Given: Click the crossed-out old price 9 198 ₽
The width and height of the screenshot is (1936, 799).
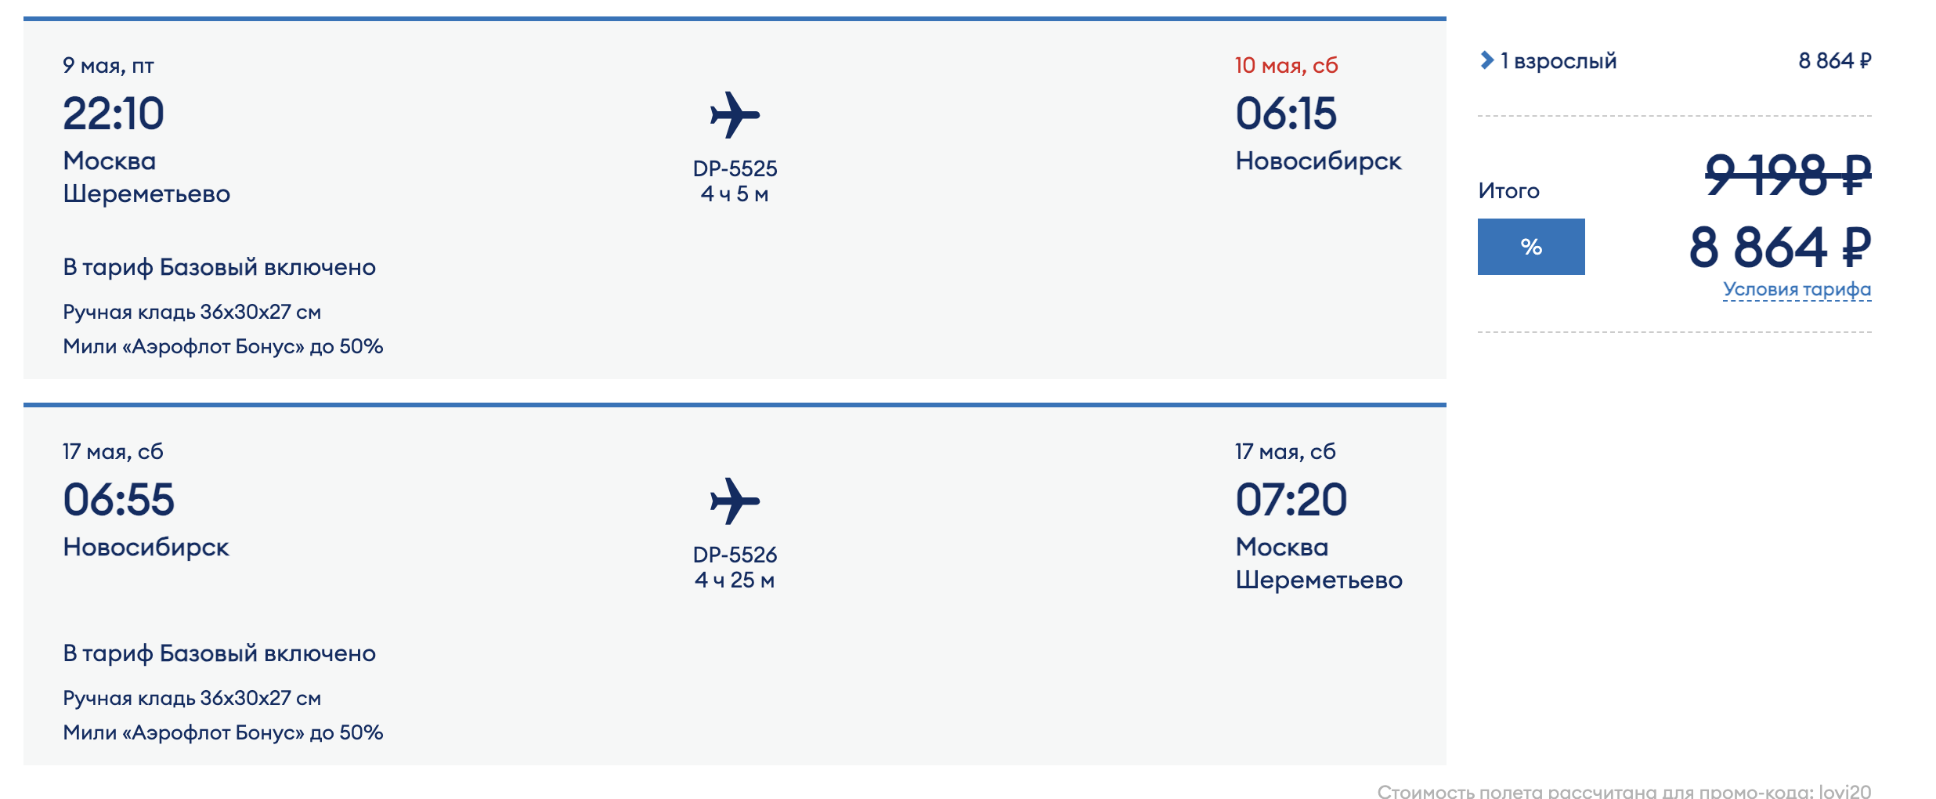Looking at the screenshot, I should (1788, 175).
